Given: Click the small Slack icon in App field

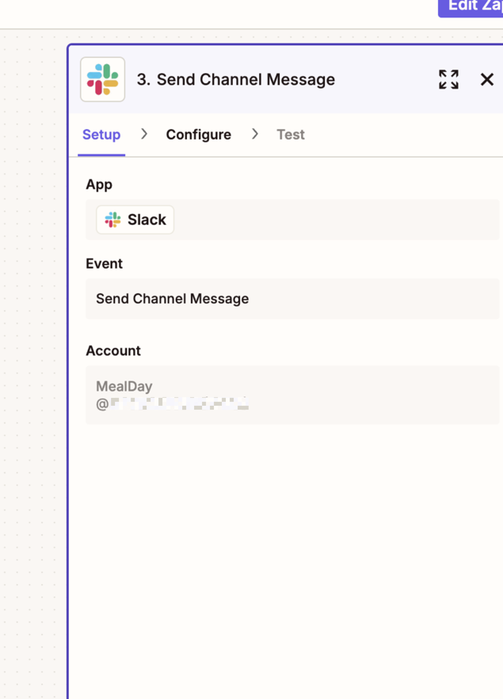Looking at the screenshot, I should [x=112, y=220].
